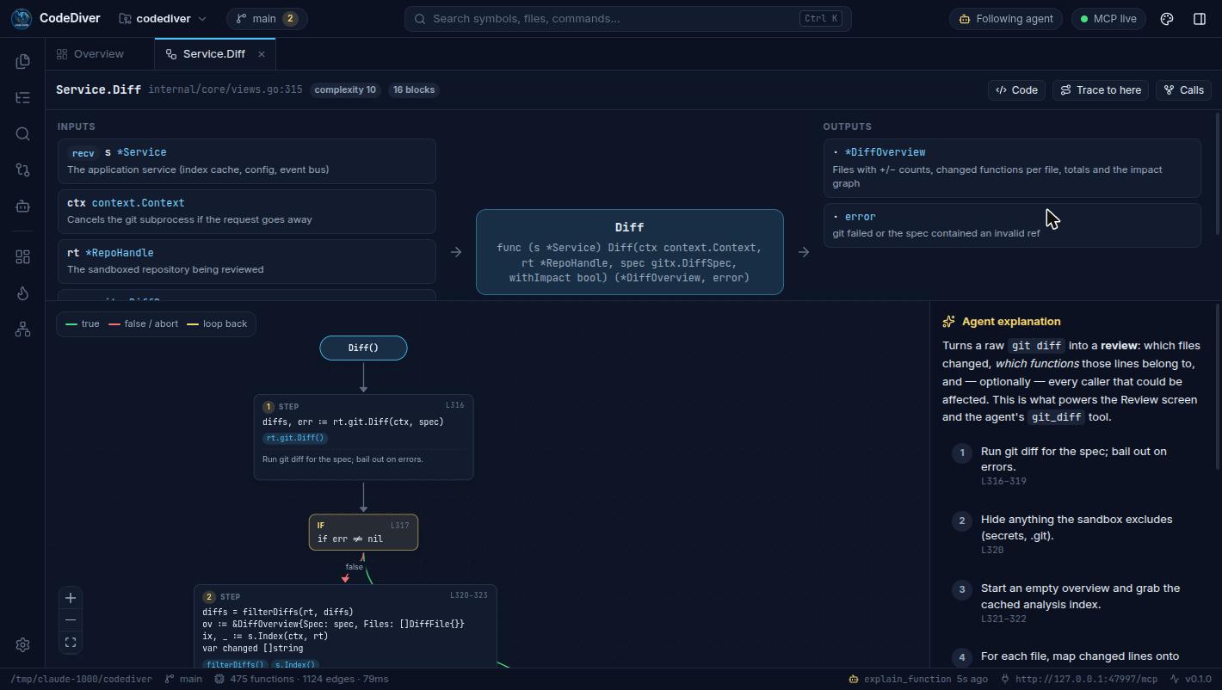
Task: Open the Code view button
Action: point(1016,90)
